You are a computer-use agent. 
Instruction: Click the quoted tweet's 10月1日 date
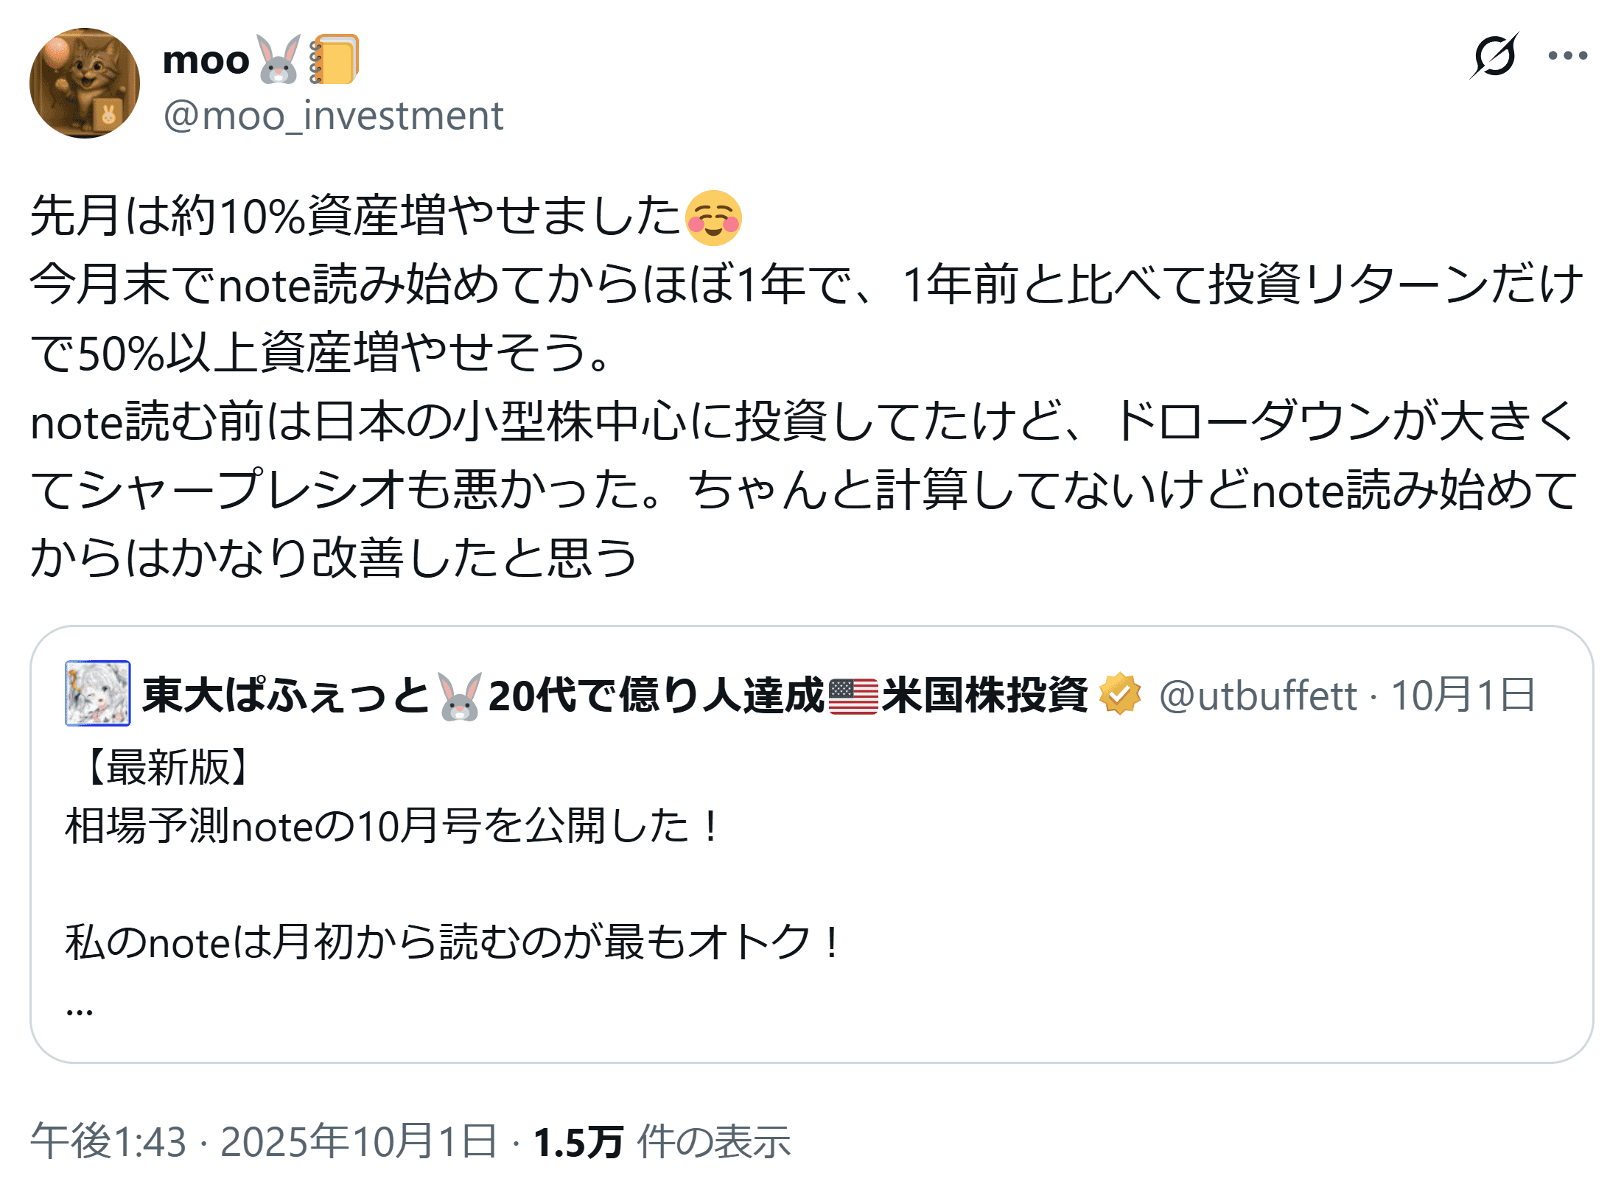[x=1463, y=695]
